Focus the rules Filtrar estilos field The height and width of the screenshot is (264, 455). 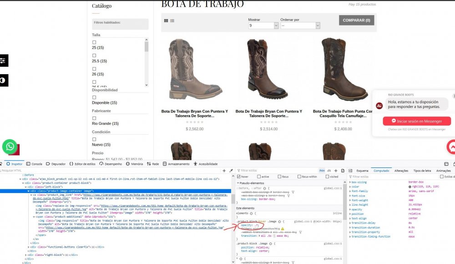(277, 171)
